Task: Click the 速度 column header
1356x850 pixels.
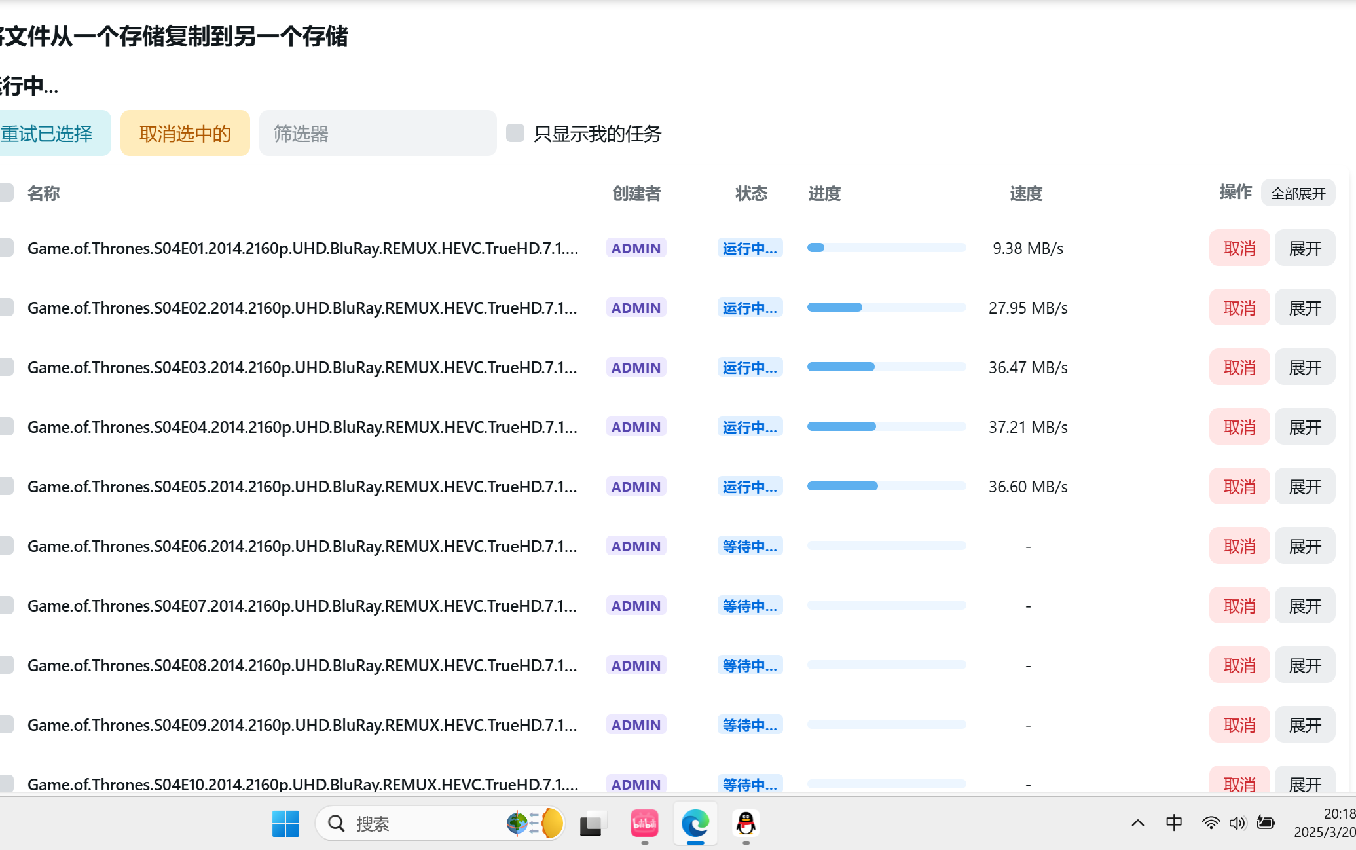Action: click(x=1026, y=193)
